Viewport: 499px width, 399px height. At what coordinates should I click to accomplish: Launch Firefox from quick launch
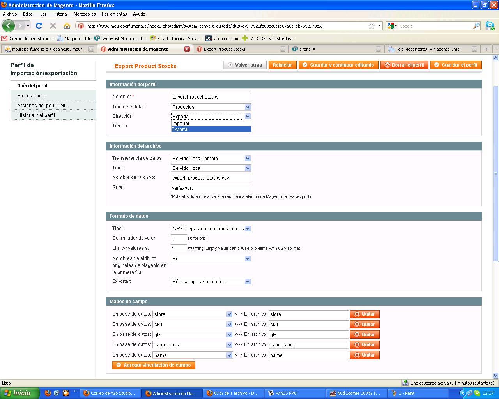(x=48, y=393)
